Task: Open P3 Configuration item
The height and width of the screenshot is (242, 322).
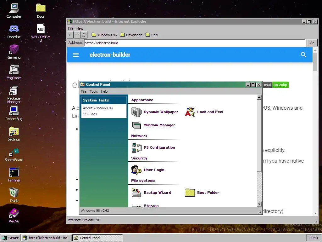Action: (x=153, y=147)
